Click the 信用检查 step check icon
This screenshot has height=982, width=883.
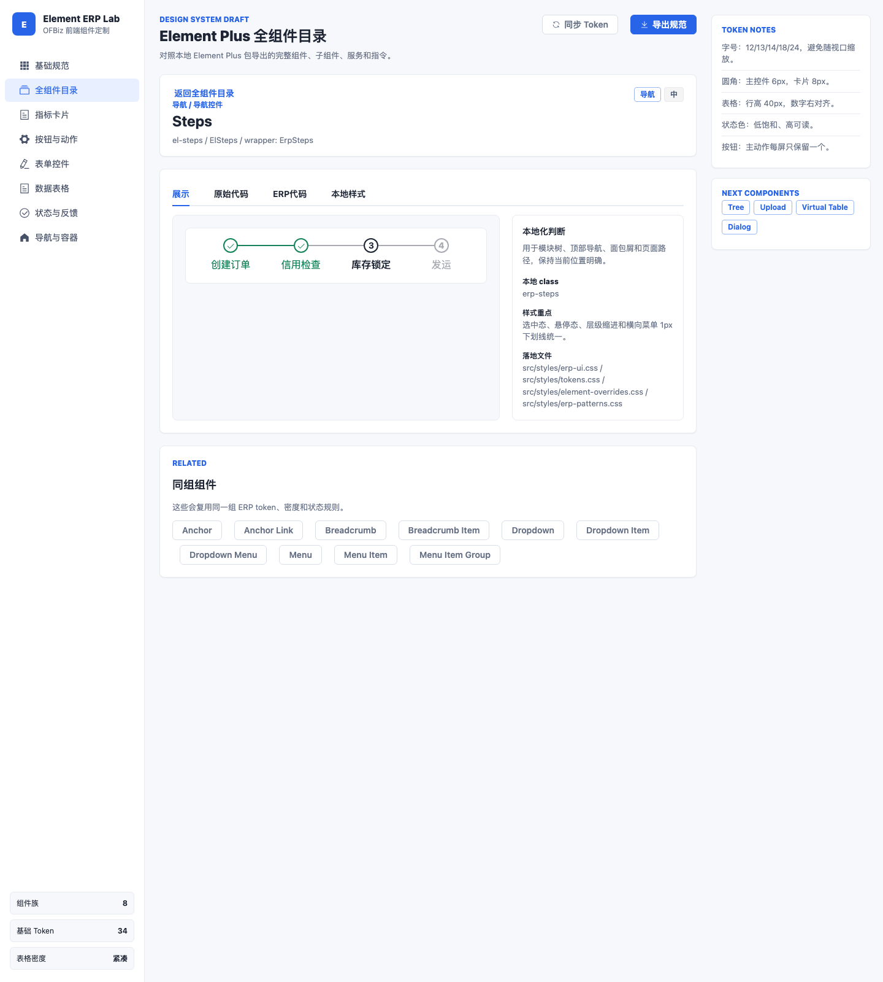[301, 245]
